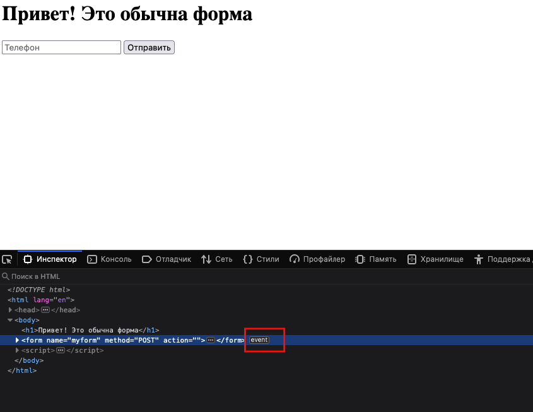Click the page heading Привет! Это обычна форма

pyautogui.click(x=127, y=14)
